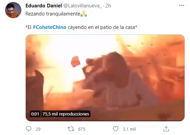Click the retweet arrows icon
190x135 pixels.
[71, 129]
